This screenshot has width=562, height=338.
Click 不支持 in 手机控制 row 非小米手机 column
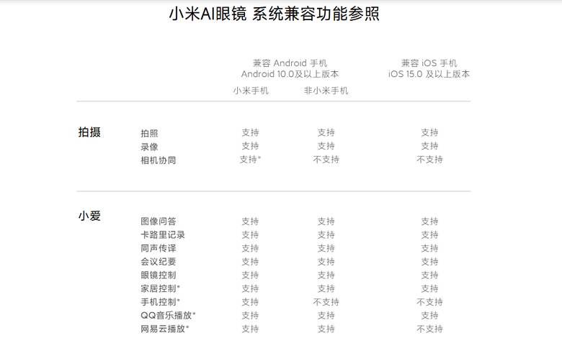click(326, 302)
